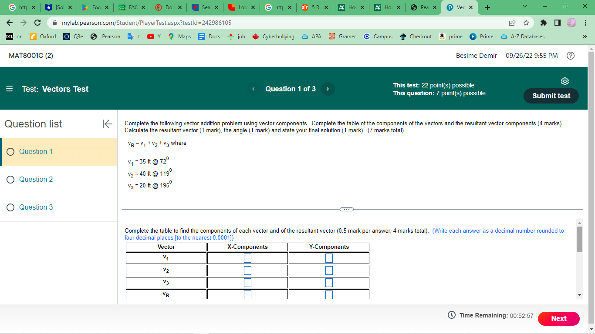Click the Next button

[559, 319]
